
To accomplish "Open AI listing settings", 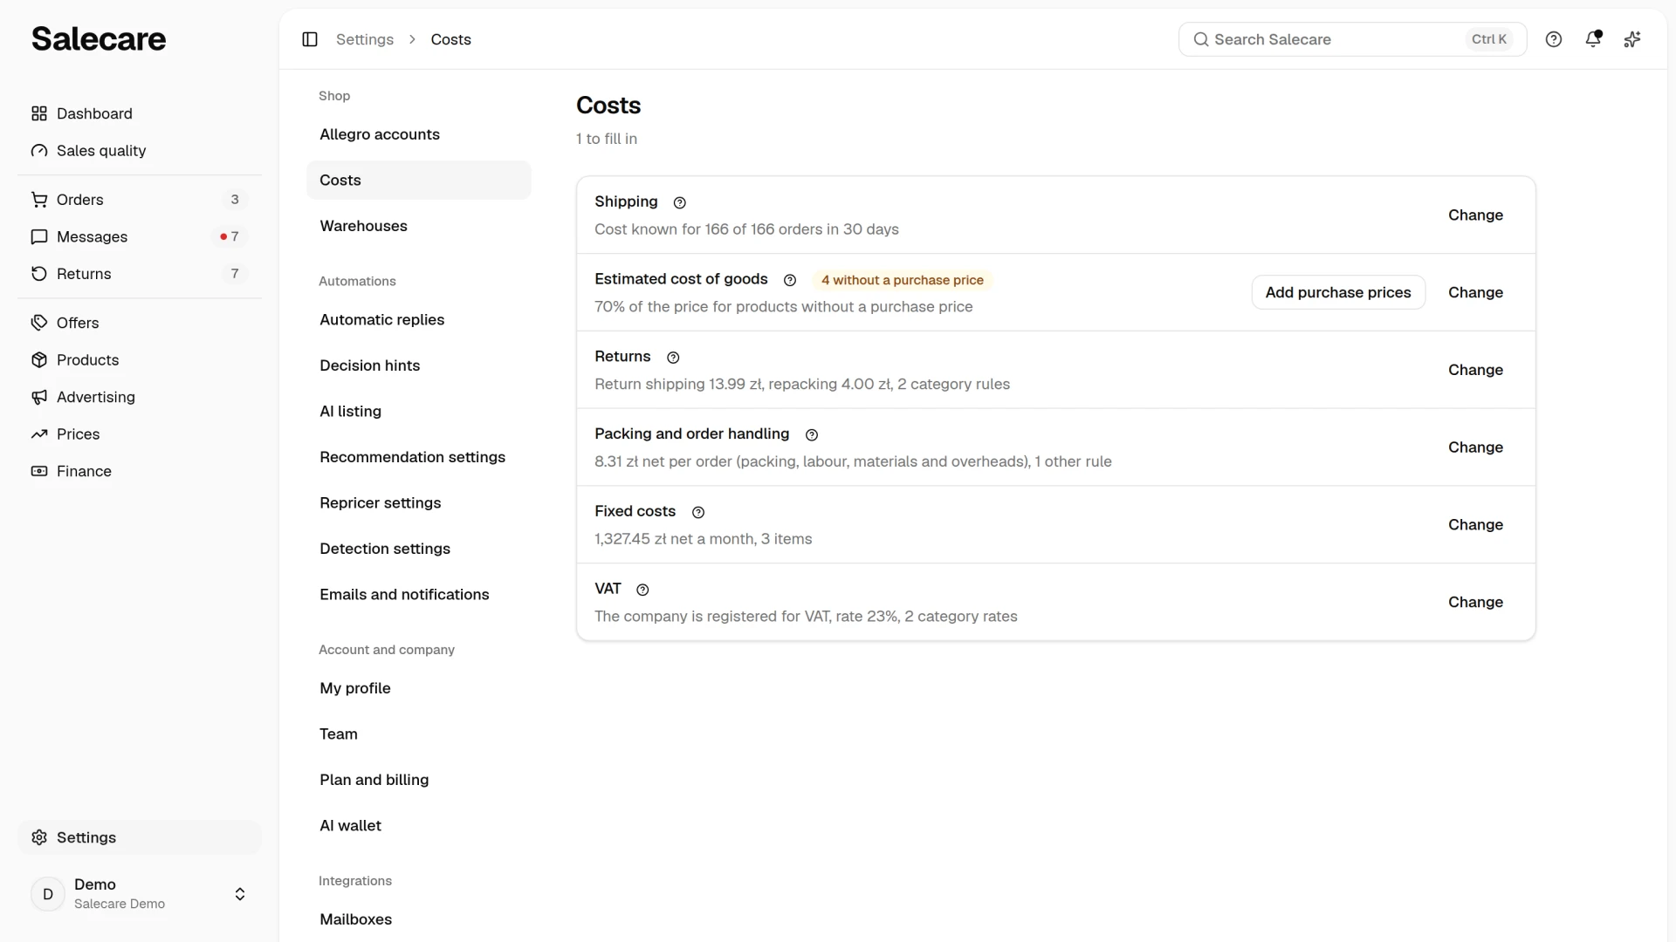I will click(418, 412).
